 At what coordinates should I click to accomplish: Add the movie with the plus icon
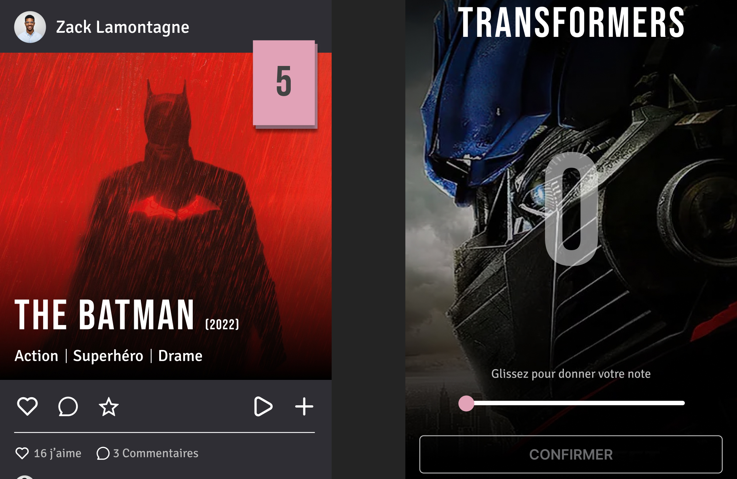tap(304, 406)
